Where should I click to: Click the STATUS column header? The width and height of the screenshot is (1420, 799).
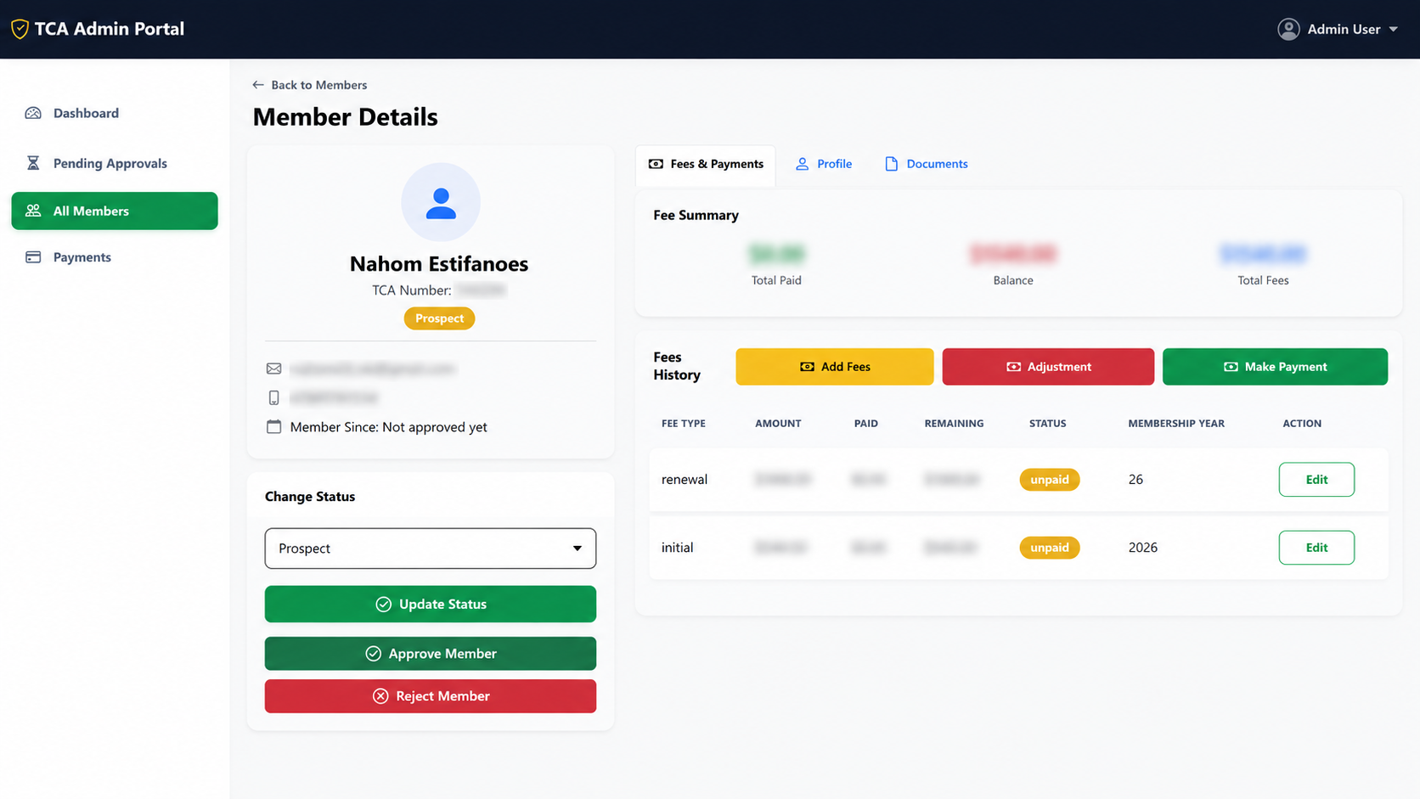click(x=1047, y=423)
